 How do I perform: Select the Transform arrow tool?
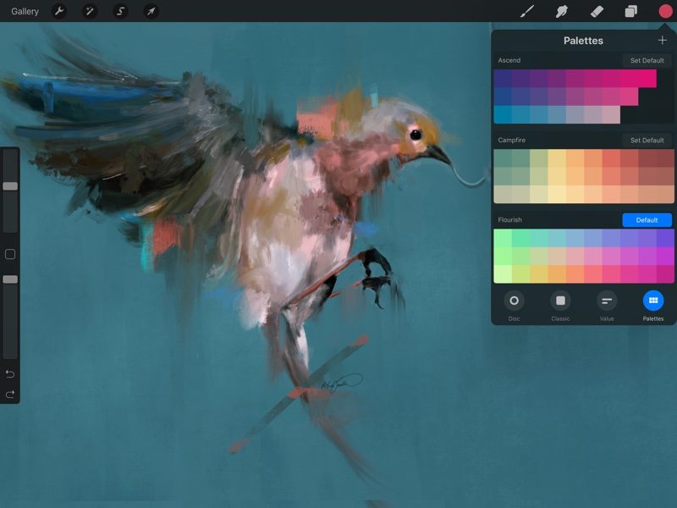tap(148, 11)
